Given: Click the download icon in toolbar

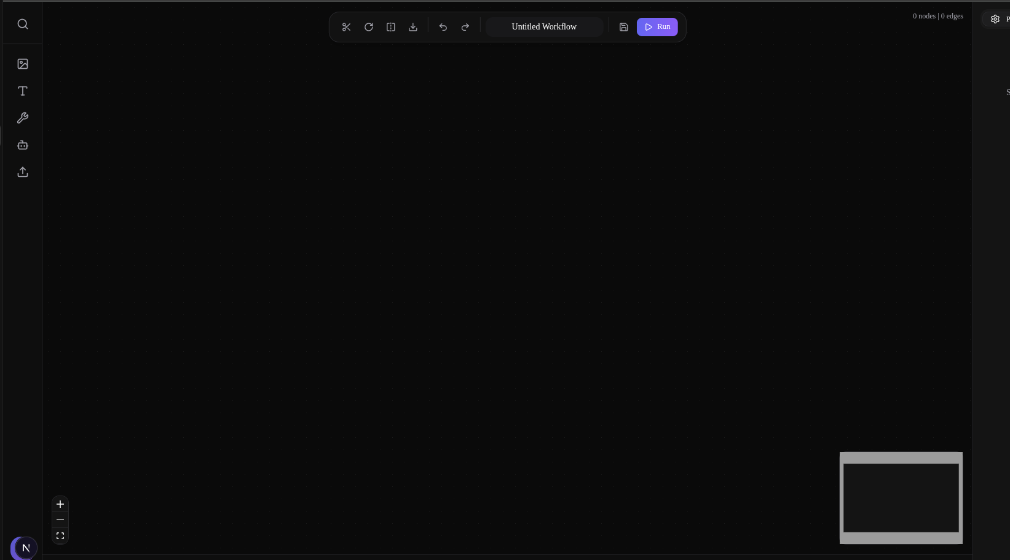Looking at the screenshot, I should tap(413, 27).
